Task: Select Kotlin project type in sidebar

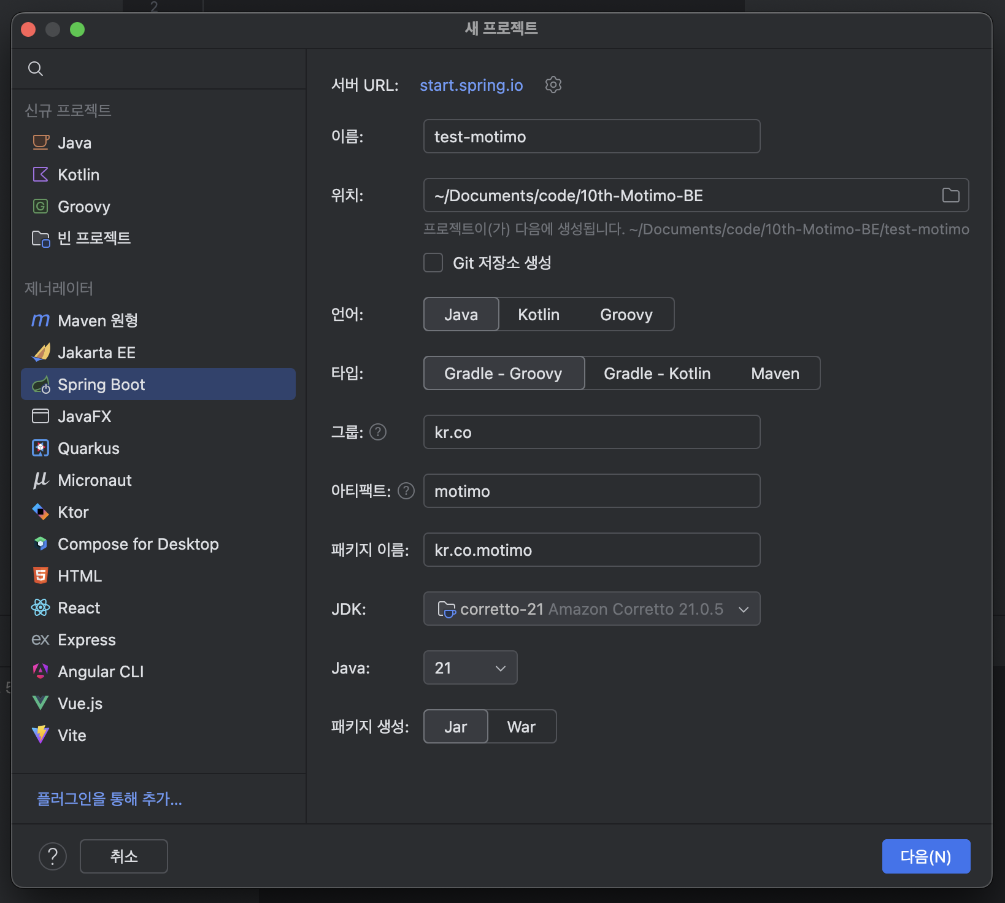Action: click(x=158, y=174)
